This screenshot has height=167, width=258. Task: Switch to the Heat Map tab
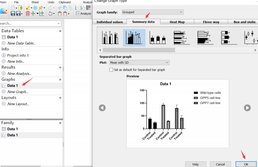pos(177,22)
